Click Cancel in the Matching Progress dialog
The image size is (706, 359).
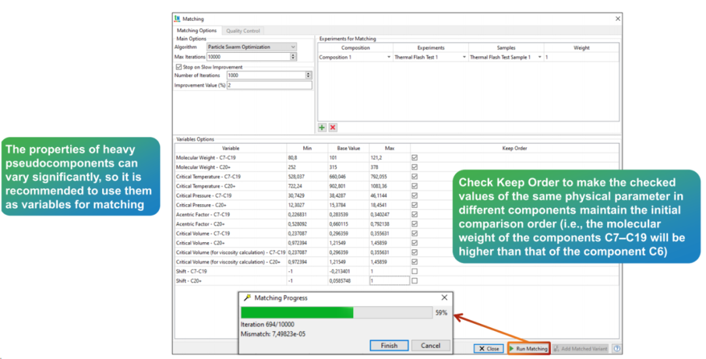pyautogui.click(x=430, y=345)
